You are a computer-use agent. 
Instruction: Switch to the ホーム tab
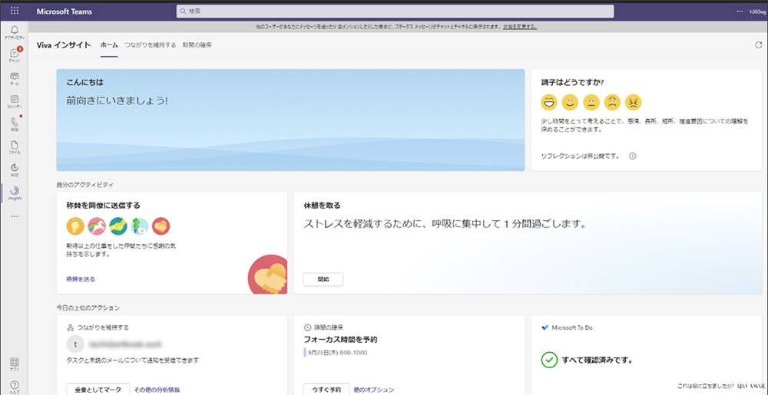point(109,45)
